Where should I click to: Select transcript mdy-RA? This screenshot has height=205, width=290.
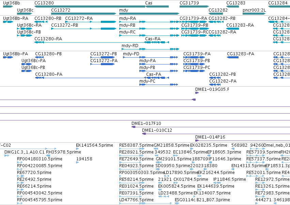coord(149,22)
